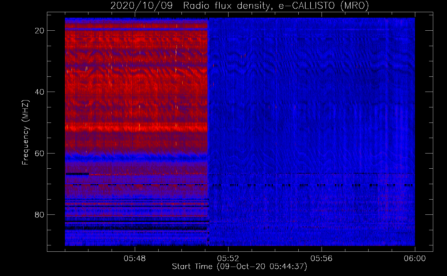Select the 'e-CALLISTO (MRO)' title text

tap(324, 6)
